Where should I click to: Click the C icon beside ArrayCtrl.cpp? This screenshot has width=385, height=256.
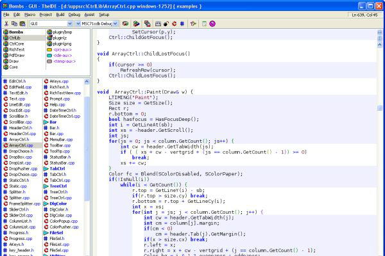[x=5, y=145]
